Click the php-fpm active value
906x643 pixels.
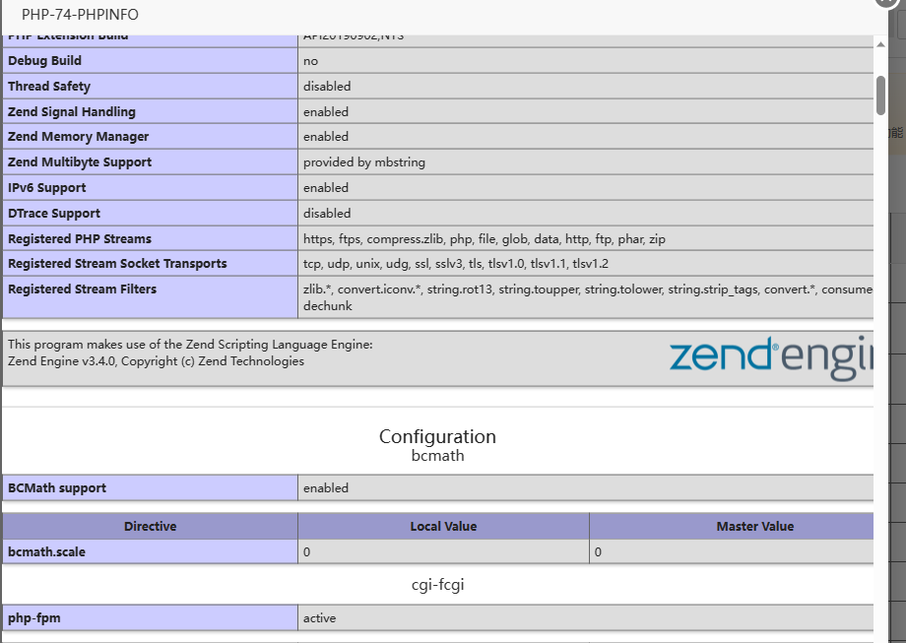point(319,618)
